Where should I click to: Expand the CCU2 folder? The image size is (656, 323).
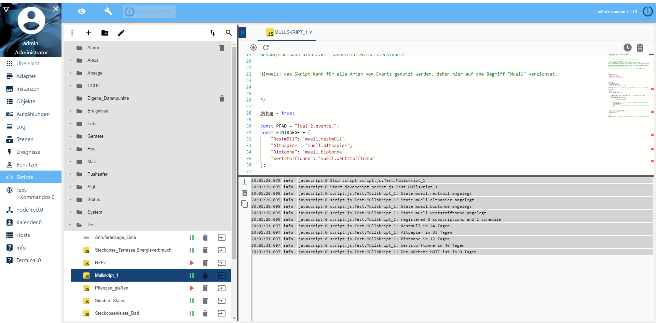point(70,86)
